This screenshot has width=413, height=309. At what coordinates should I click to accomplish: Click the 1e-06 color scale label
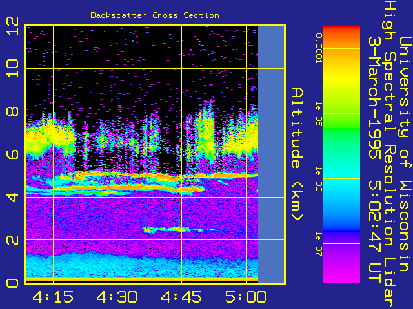click(x=319, y=179)
